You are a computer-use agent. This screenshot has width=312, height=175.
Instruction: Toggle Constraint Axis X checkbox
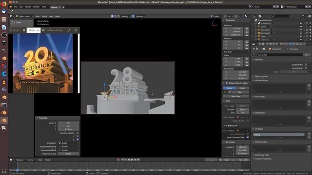78,133
